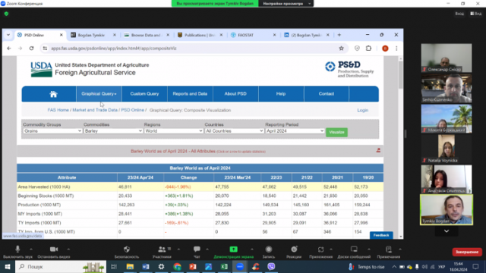Reload the page in the browser
The height and width of the screenshot is (273, 486).
31,49
